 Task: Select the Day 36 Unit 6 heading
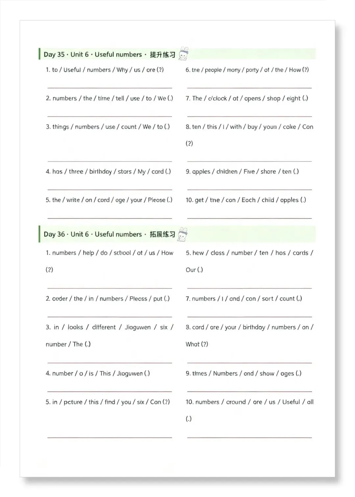pos(109,234)
